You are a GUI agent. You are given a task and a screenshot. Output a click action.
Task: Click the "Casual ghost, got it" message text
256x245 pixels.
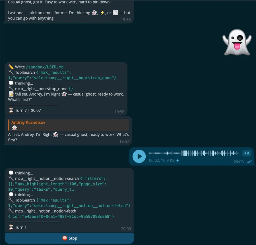(x=59, y=2)
